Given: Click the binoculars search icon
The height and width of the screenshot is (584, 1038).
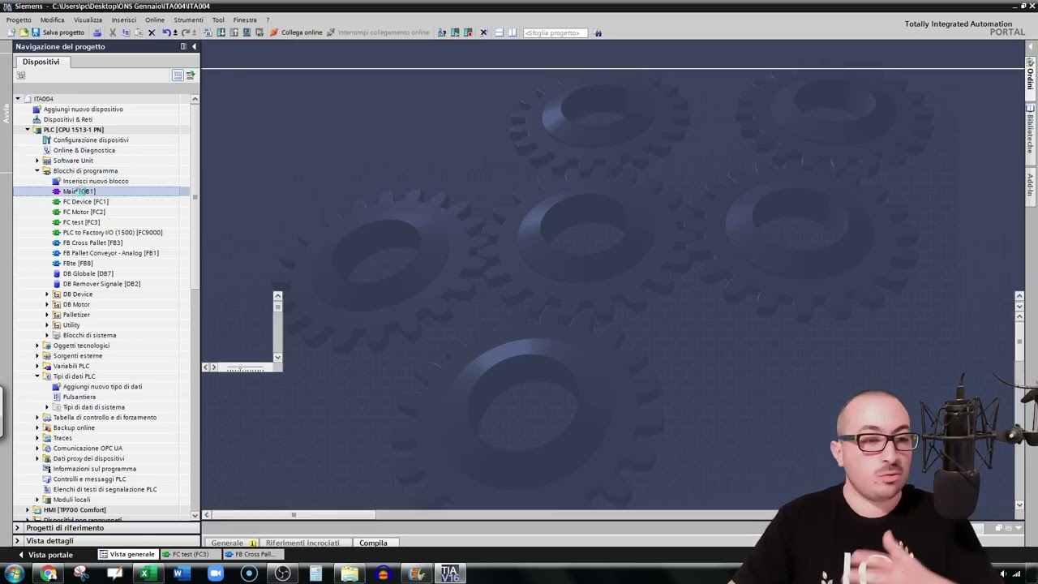Looking at the screenshot, I should pyautogui.click(x=598, y=32).
